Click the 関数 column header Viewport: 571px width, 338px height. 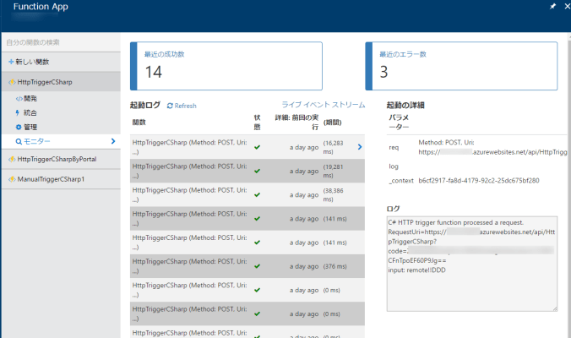[139, 122]
